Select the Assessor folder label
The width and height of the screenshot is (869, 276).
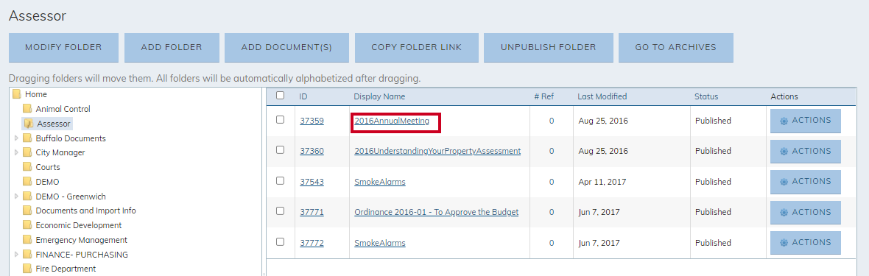(54, 124)
